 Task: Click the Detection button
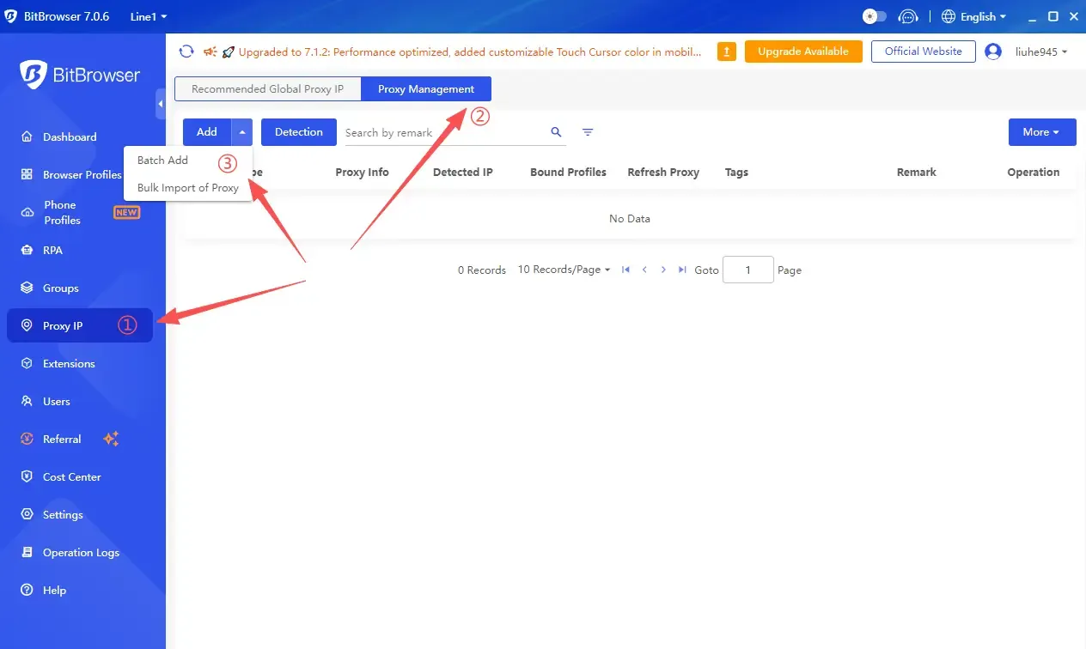pyautogui.click(x=298, y=132)
